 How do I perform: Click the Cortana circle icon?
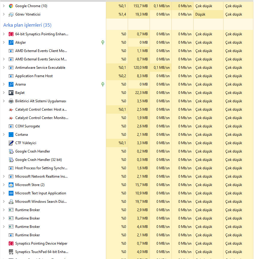[x=11, y=135]
